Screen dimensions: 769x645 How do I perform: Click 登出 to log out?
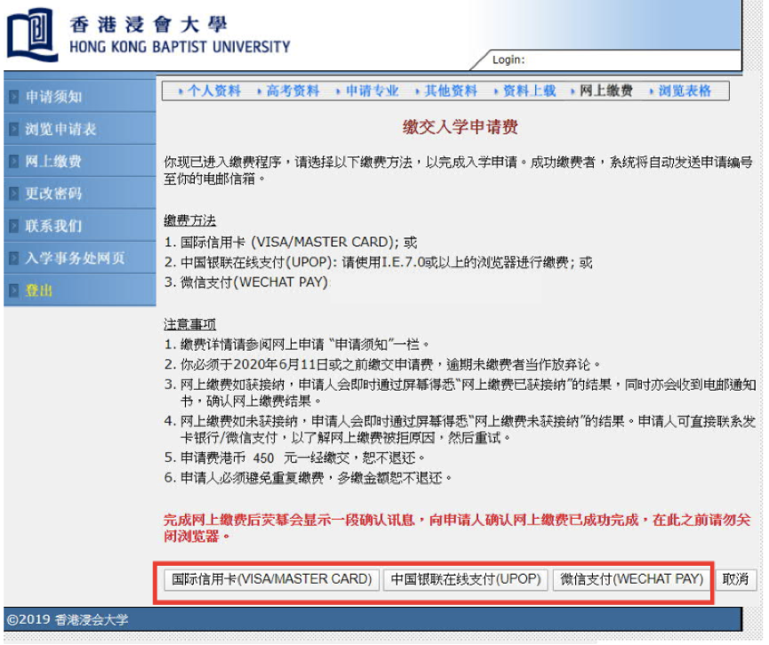[x=39, y=290]
